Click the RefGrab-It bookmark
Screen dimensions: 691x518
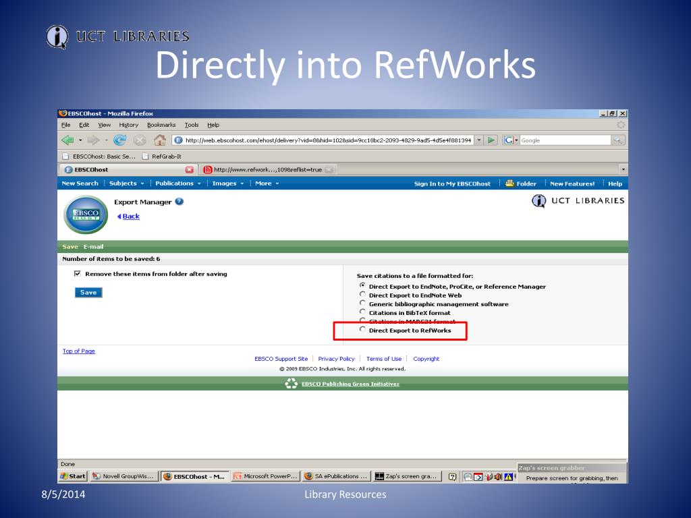click(162, 156)
